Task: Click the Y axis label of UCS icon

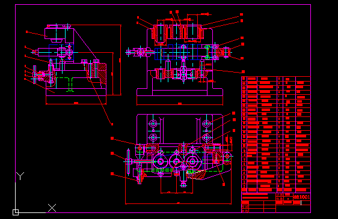Action: 20,176
